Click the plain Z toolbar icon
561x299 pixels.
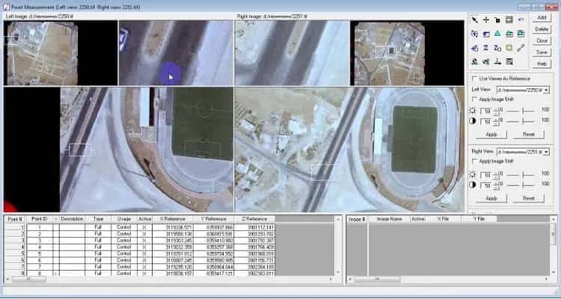[x=486, y=48]
